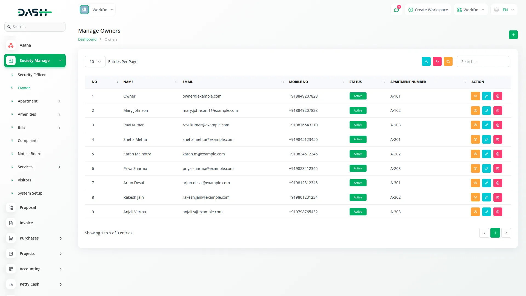This screenshot has height=296, width=526.
Task: Select the Owner menu item
Action: (24, 88)
